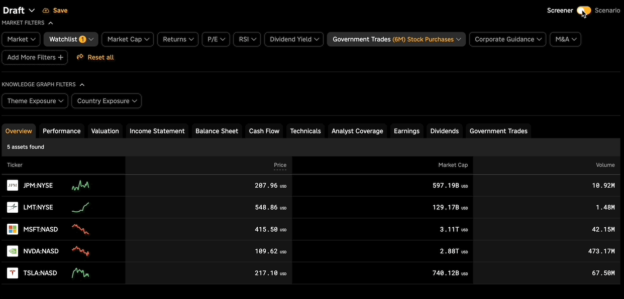Open the TSLA sparkline chart
Image resolution: width=624 pixels, height=299 pixels.
pos(80,273)
